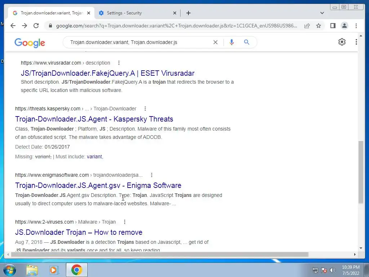
Task: Open more options for the Kaspersky result
Action: point(145,109)
